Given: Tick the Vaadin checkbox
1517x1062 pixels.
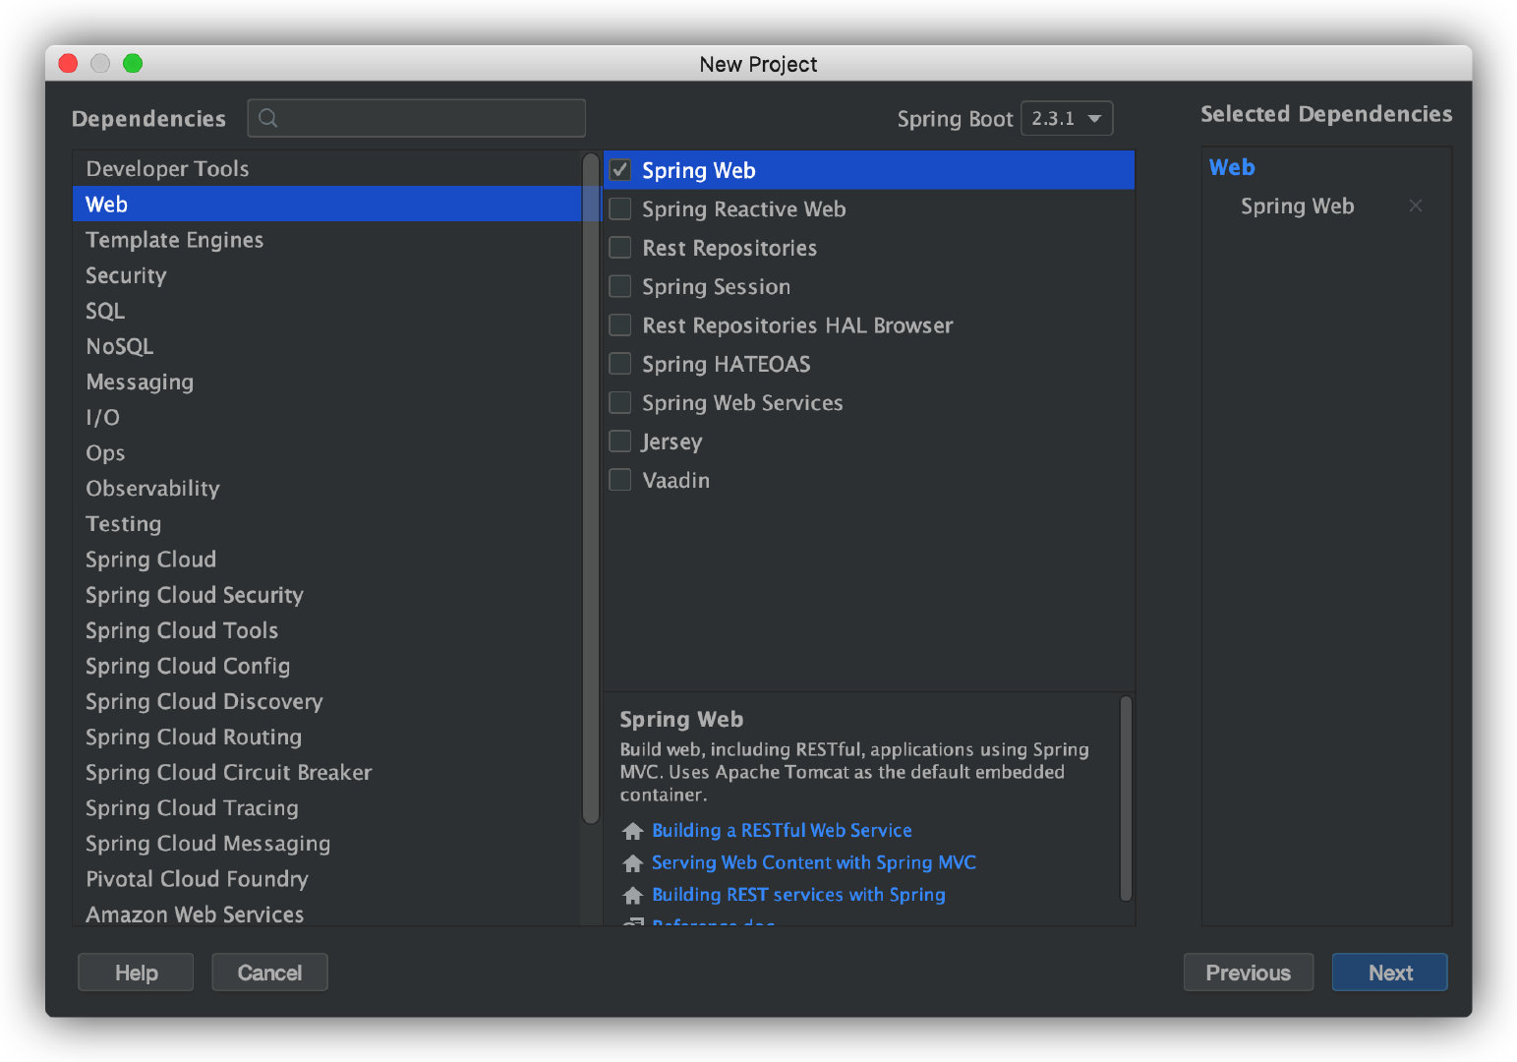Looking at the screenshot, I should click(620, 480).
